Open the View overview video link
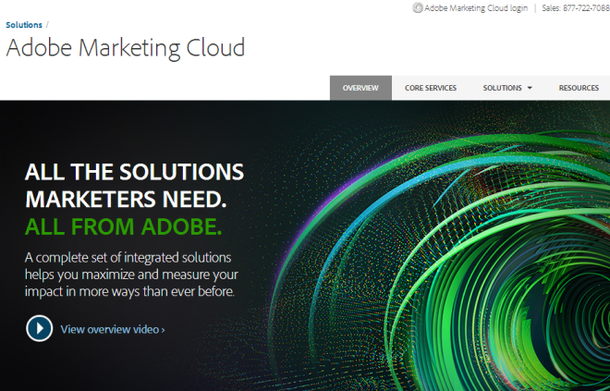 [113, 329]
